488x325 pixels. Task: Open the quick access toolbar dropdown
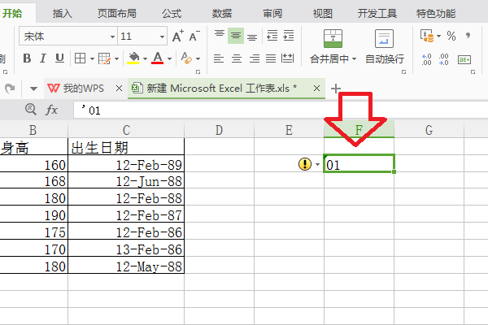[33, 89]
